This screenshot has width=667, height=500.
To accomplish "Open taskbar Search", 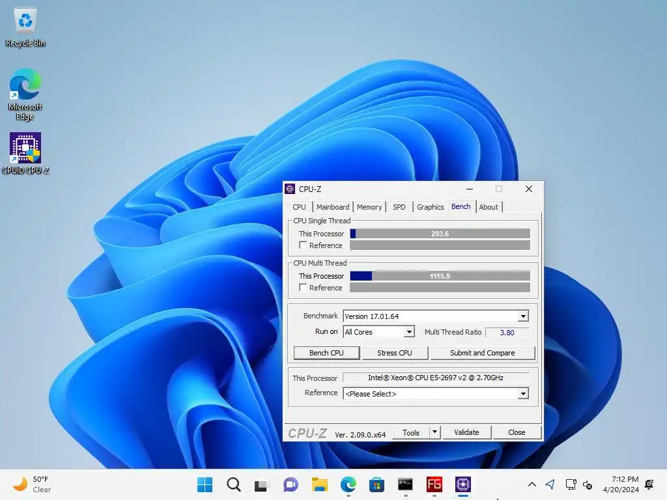I will [x=234, y=484].
